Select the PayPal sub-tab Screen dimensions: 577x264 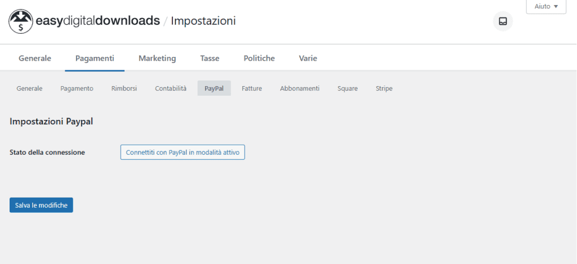point(214,88)
